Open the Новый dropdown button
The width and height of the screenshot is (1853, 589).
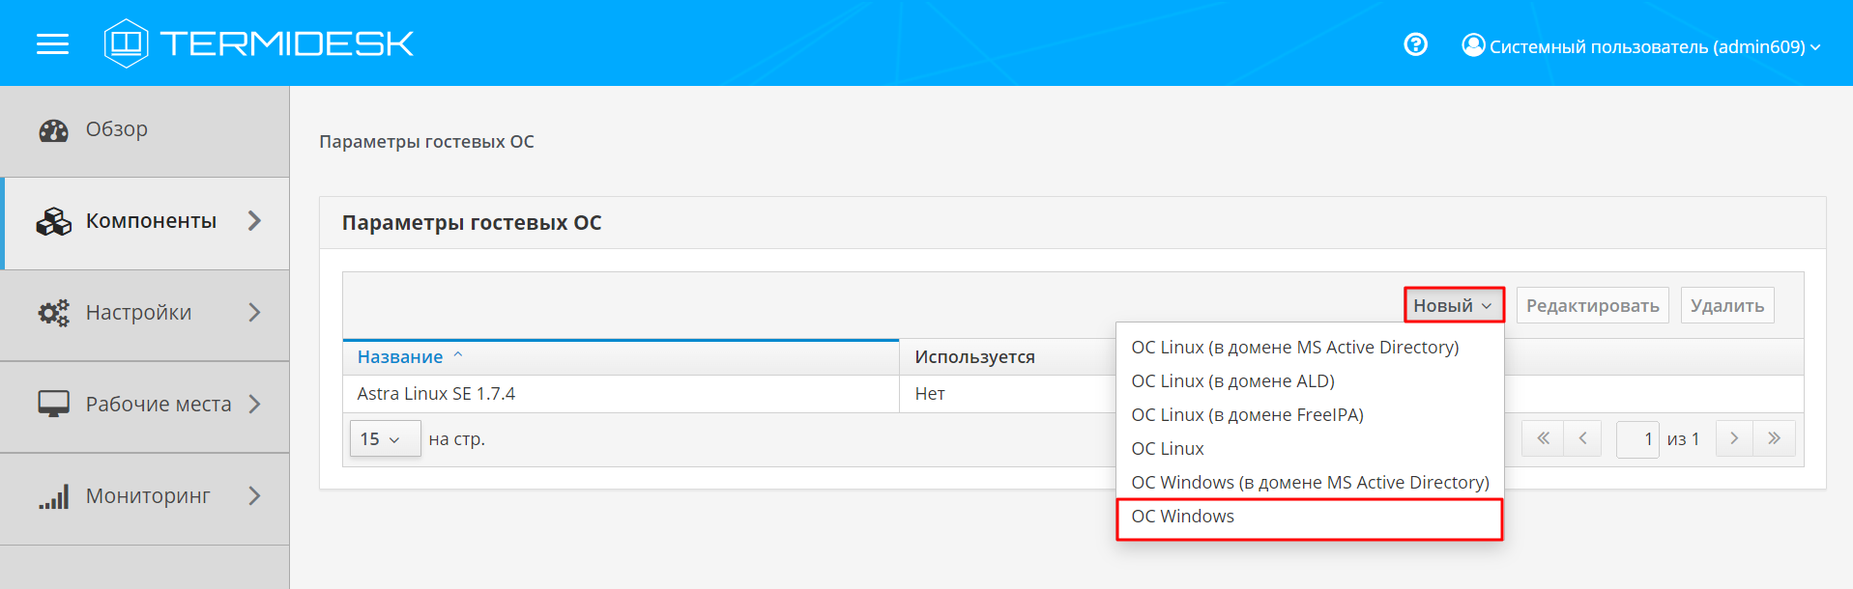1454,305
